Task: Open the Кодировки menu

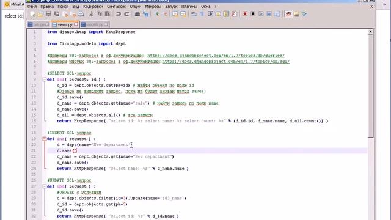Action: coord(93,7)
